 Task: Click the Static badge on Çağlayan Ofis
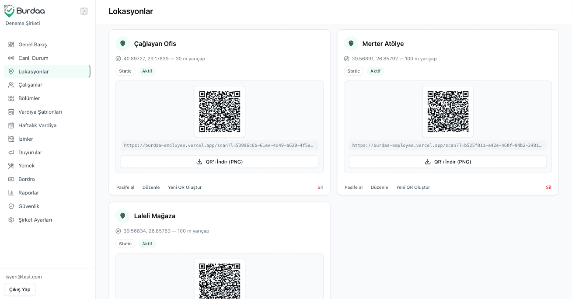coord(126,71)
